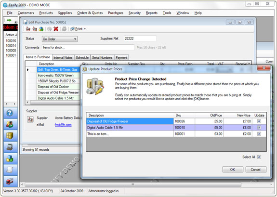Viewport: 277px width, 197px height.
Task: Click left arrow of active jobs scrollbar
Action: (6, 104)
